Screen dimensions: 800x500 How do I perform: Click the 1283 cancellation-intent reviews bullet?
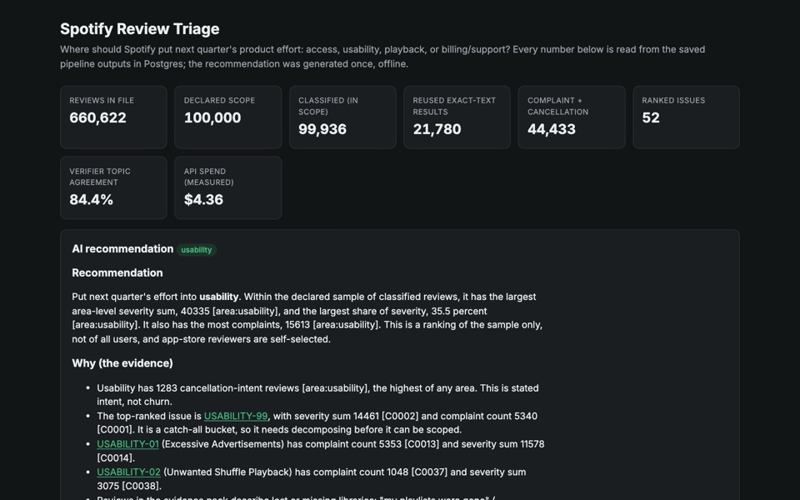tap(317, 395)
